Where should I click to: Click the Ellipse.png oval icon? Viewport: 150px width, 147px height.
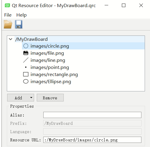point(26,81)
